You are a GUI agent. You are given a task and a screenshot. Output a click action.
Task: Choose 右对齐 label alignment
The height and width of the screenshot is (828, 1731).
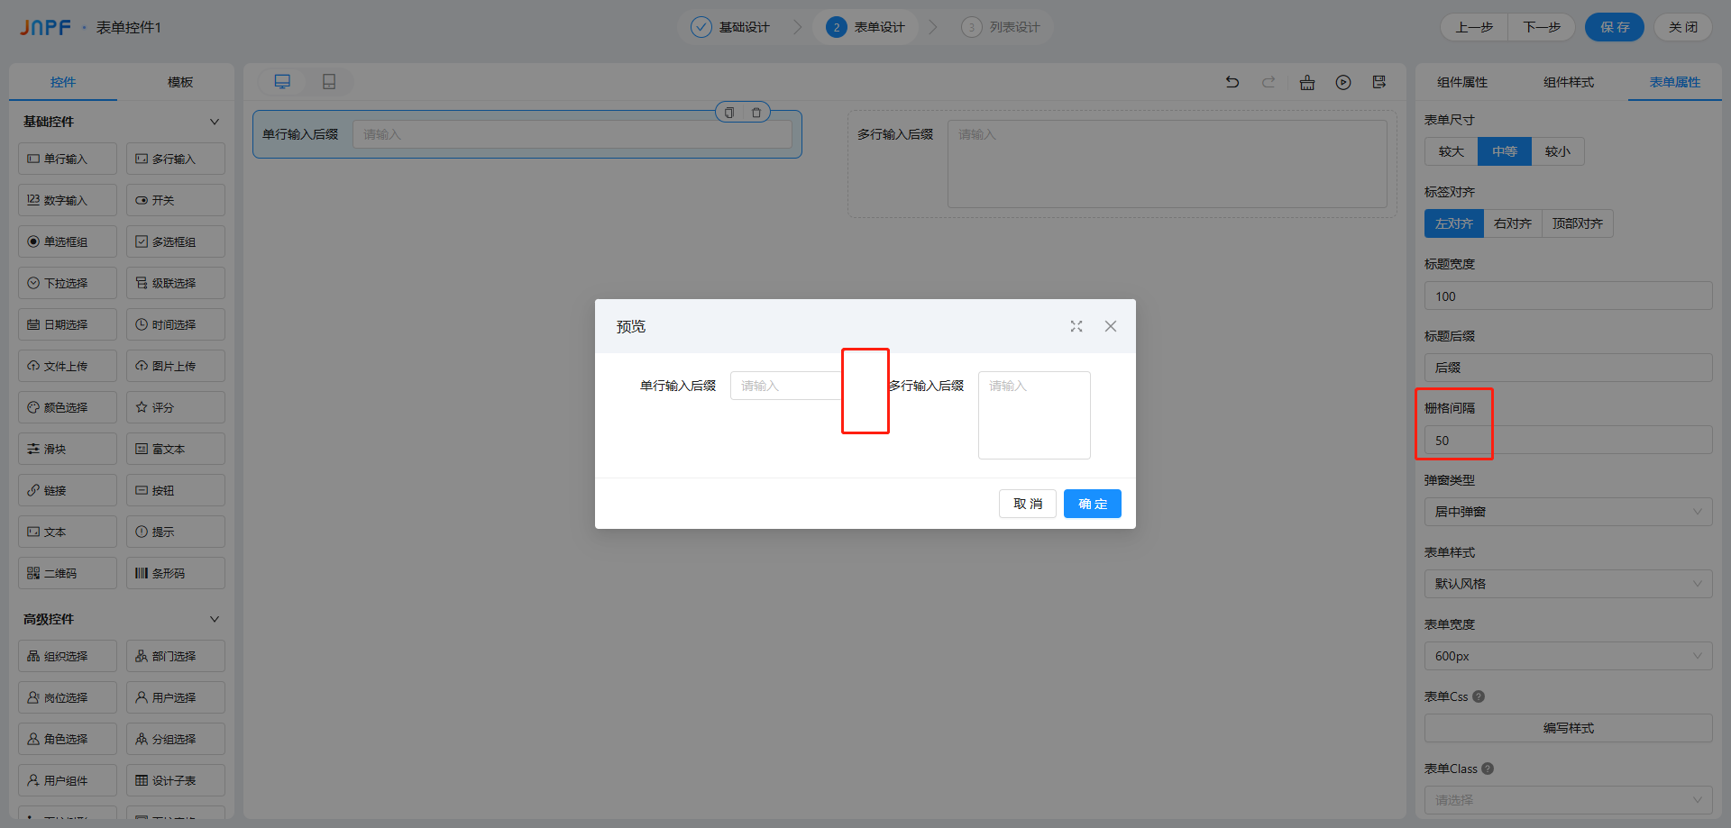1513,223
